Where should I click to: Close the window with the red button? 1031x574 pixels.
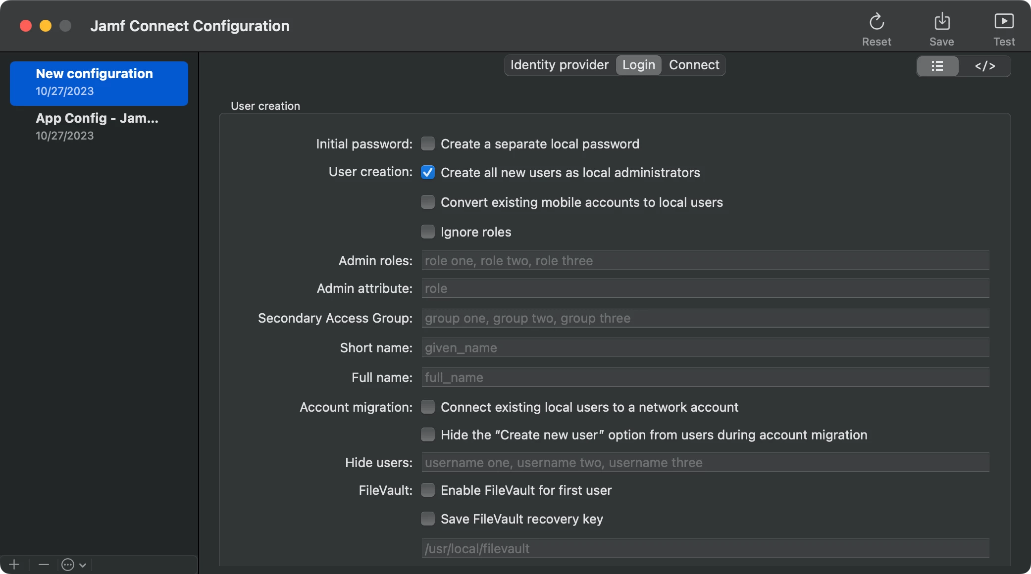[26, 26]
